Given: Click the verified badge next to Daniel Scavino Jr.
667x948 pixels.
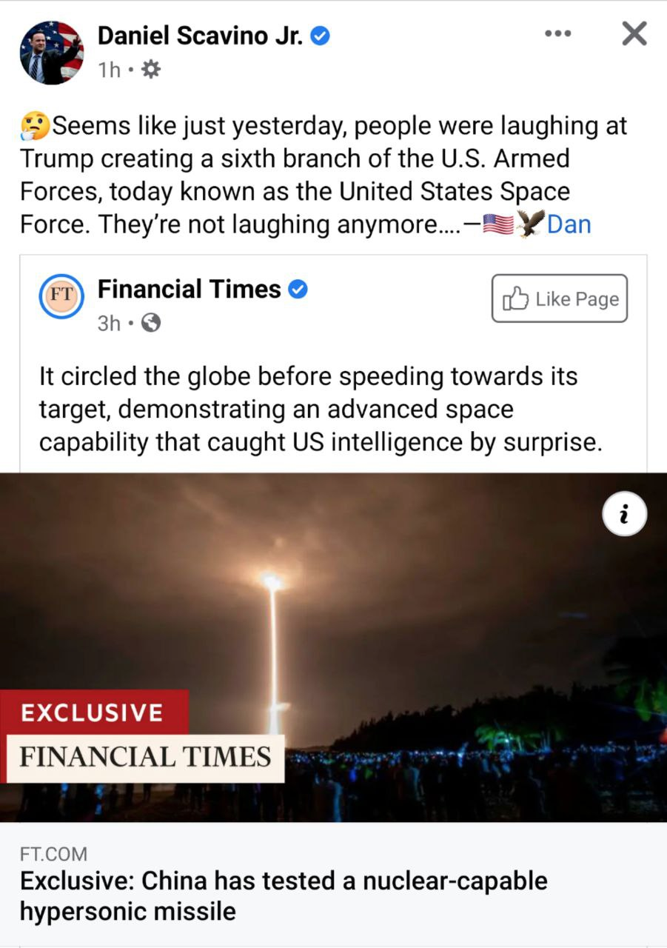Looking at the screenshot, I should (319, 35).
